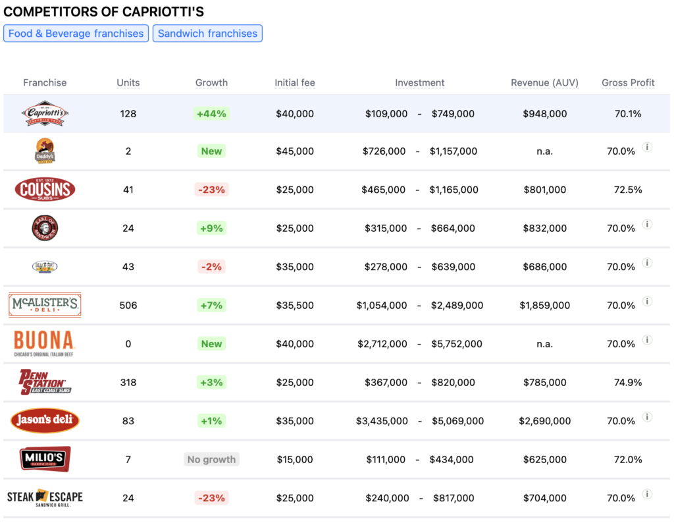
Task: Click the info icon in Jason's Deli row
Action: click(x=648, y=417)
